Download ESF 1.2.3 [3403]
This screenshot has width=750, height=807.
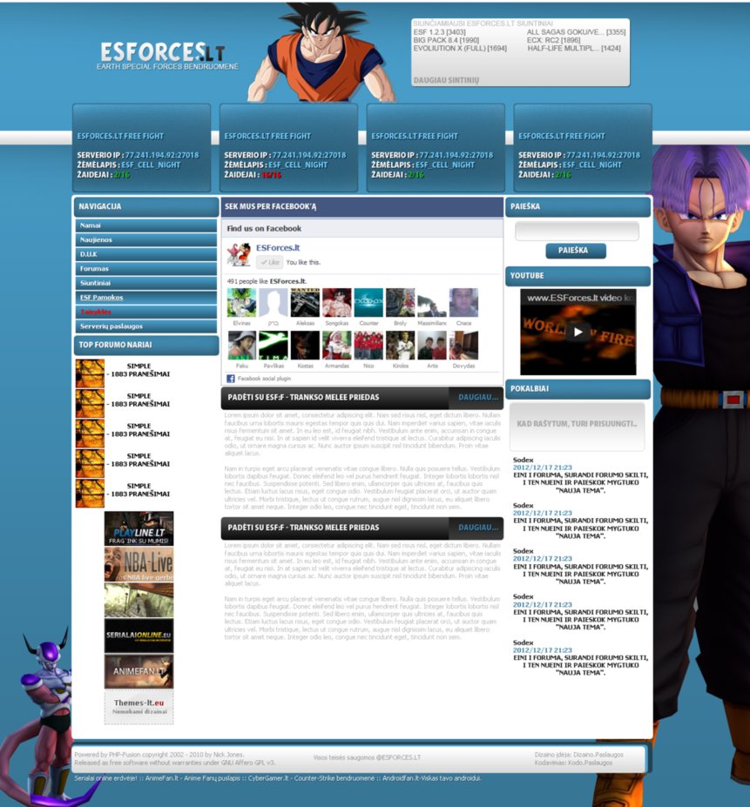coord(439,32)
